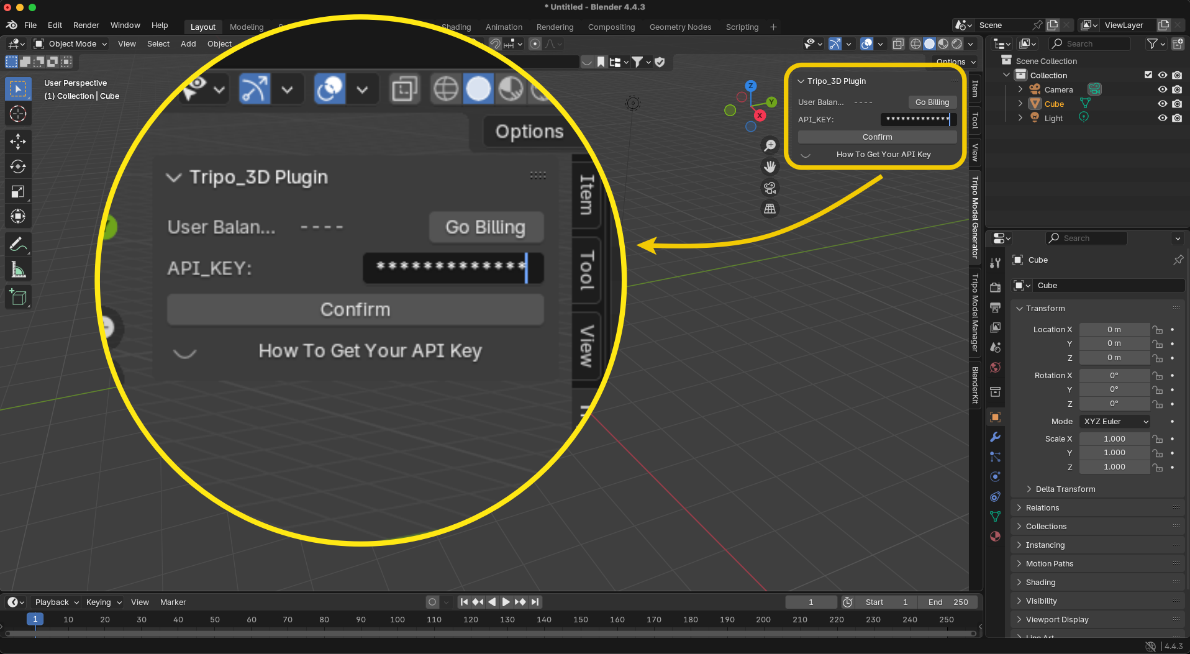
Task: Jump to last frame in timeline
Action: point(535,602)
